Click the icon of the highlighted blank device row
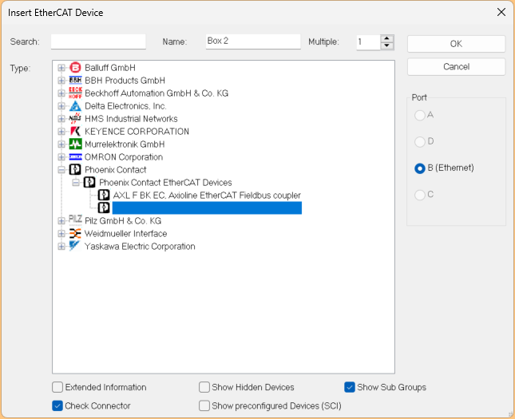This screenshot has width=515, height=419. click(x=104, y=208)
